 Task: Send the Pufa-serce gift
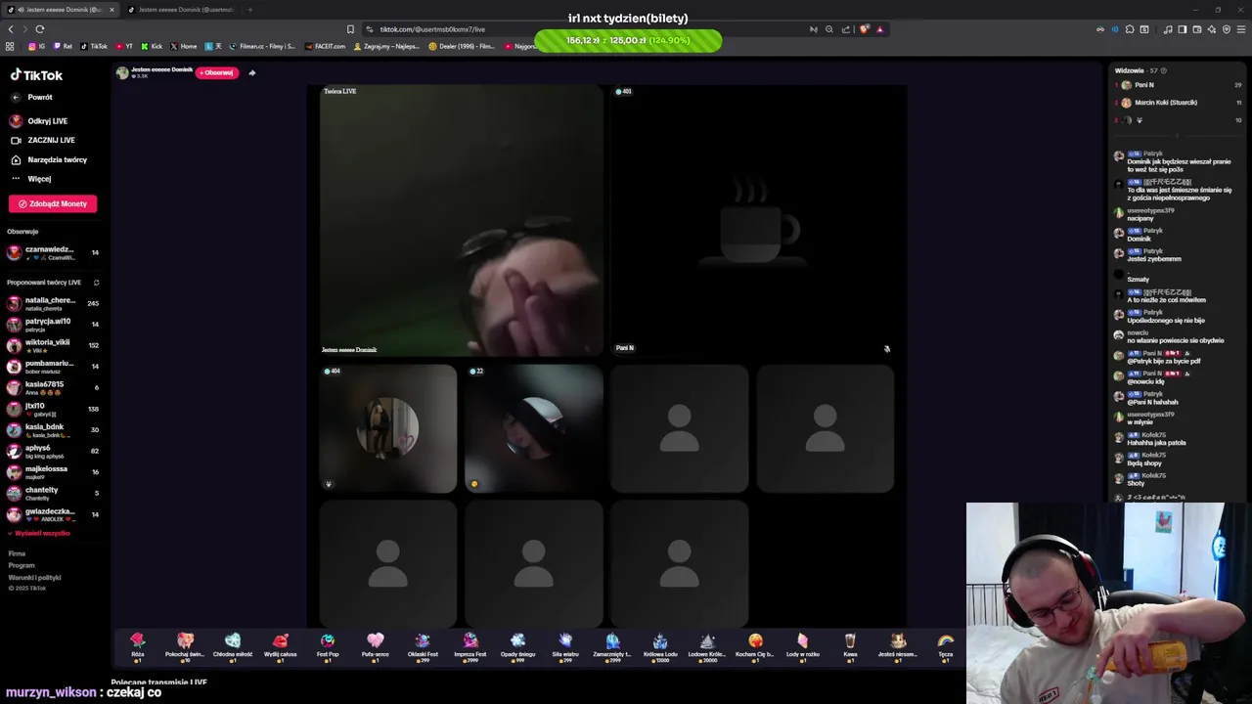coord(376,646)
